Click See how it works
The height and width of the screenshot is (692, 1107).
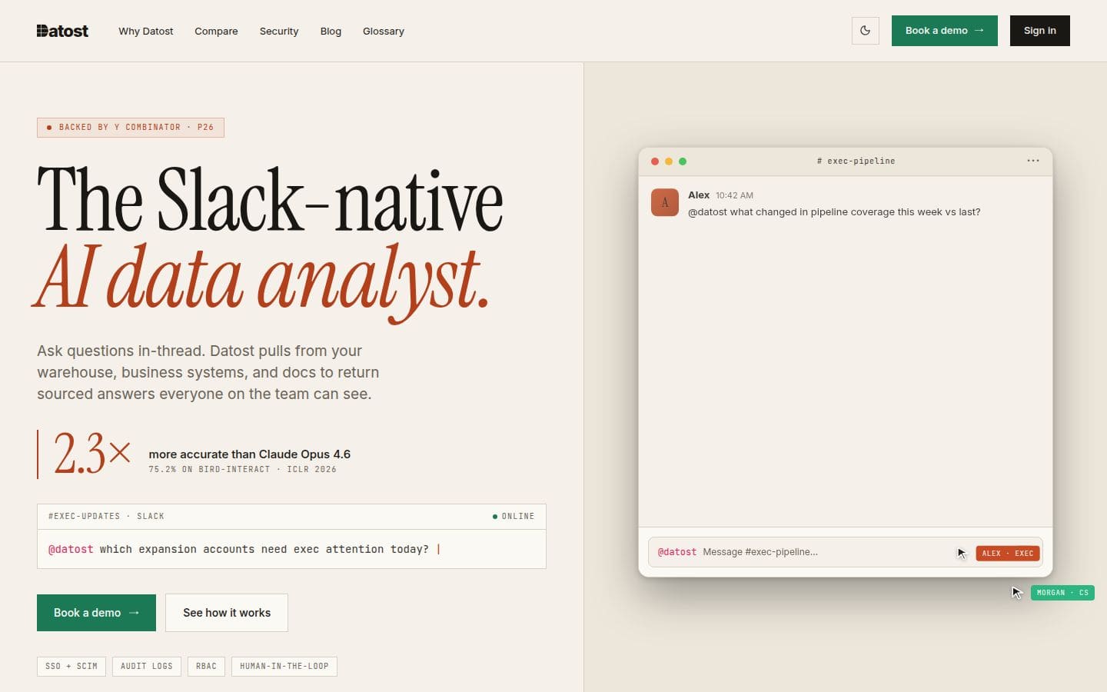click(227, 613)
